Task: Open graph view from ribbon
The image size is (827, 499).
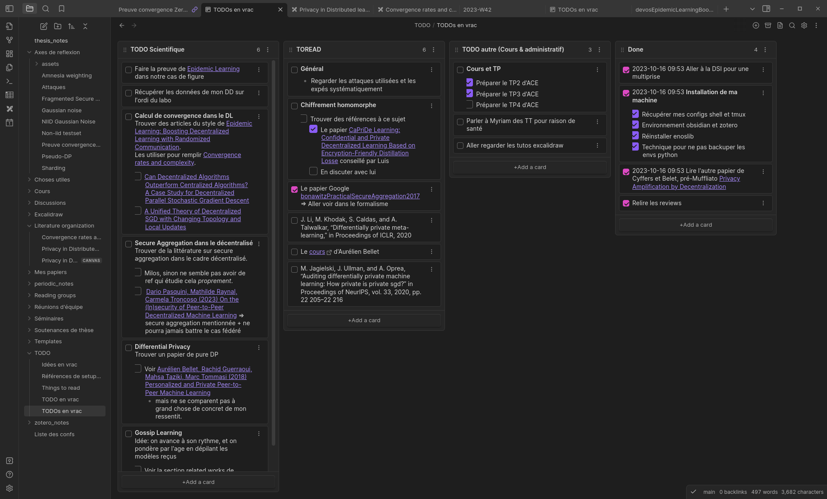Action: pyautogui.click(x=9, y=40)
